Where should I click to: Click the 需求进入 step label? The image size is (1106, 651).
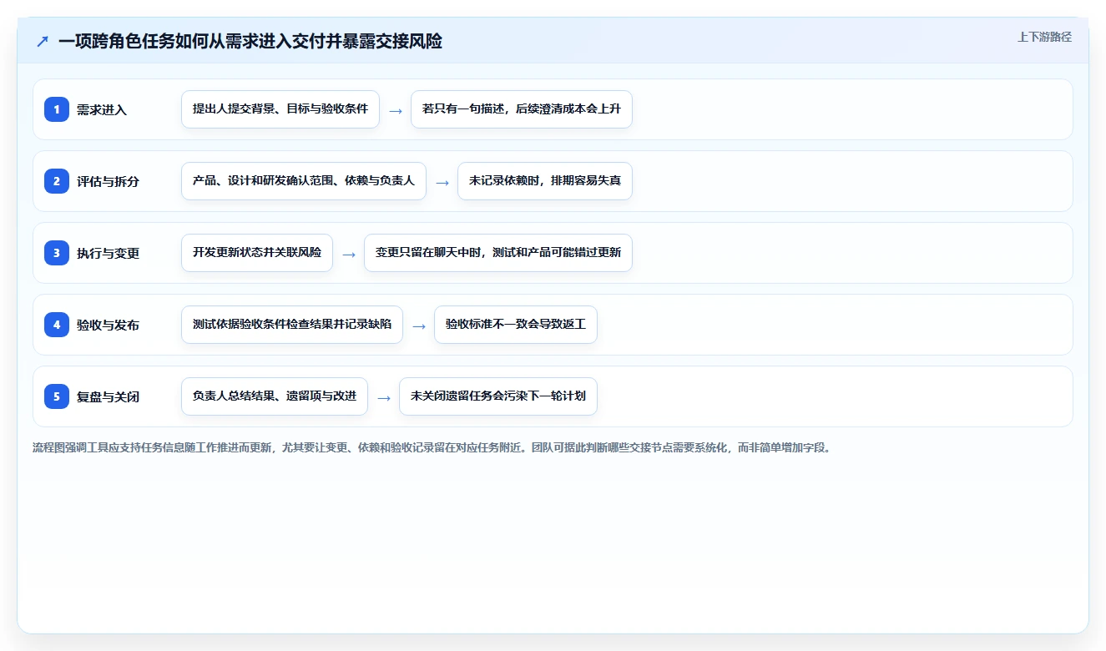[x=102, y=109]
